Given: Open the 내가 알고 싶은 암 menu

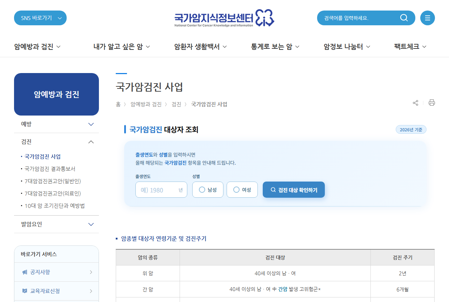Looking at the screenshot, I should point(122,46).
